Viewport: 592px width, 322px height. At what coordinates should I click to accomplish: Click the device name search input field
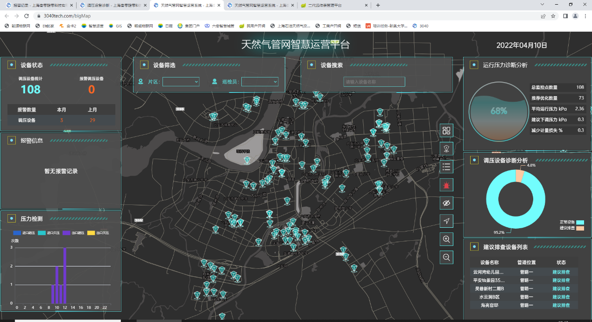(x=374, y=82)
